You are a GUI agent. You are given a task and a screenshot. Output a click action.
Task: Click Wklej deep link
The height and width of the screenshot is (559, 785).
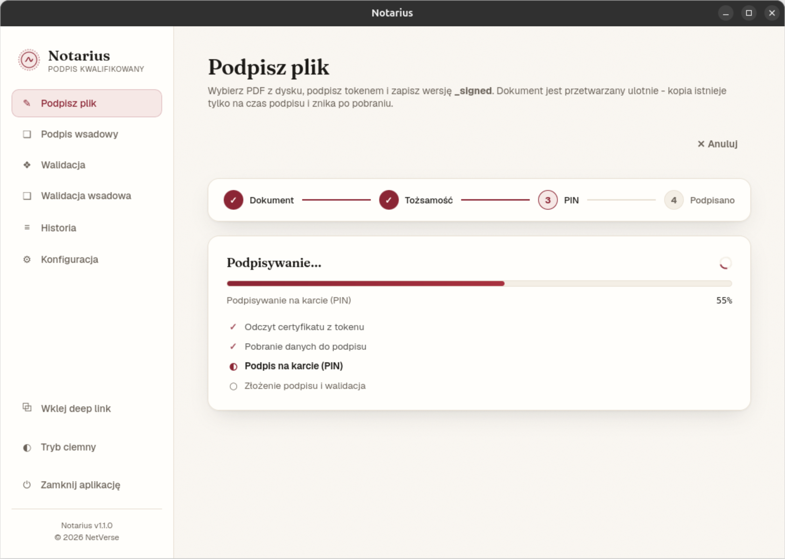[87, 408]
